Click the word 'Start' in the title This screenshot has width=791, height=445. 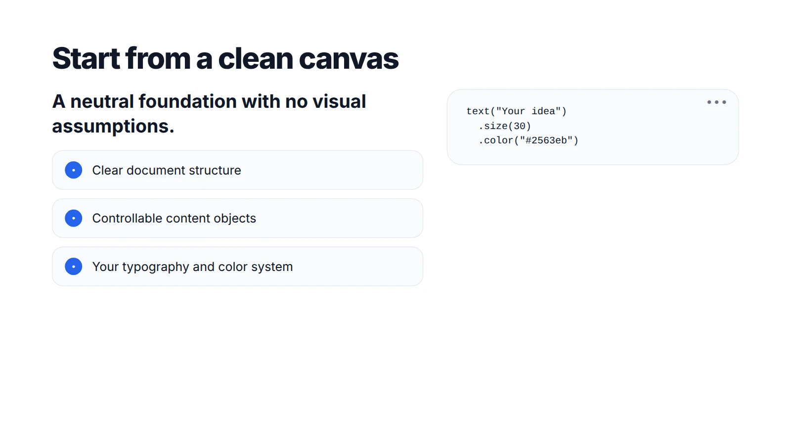[x=86, y=58]
